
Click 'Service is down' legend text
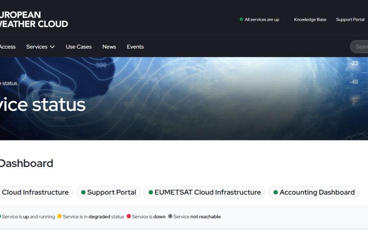[x=149, y=217]
